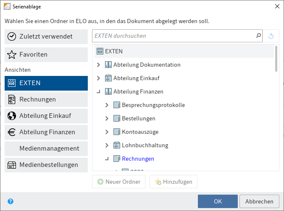Click the star icon of Favoriten
This screenshot has height=211, width=284.
(x=12, y=55)
